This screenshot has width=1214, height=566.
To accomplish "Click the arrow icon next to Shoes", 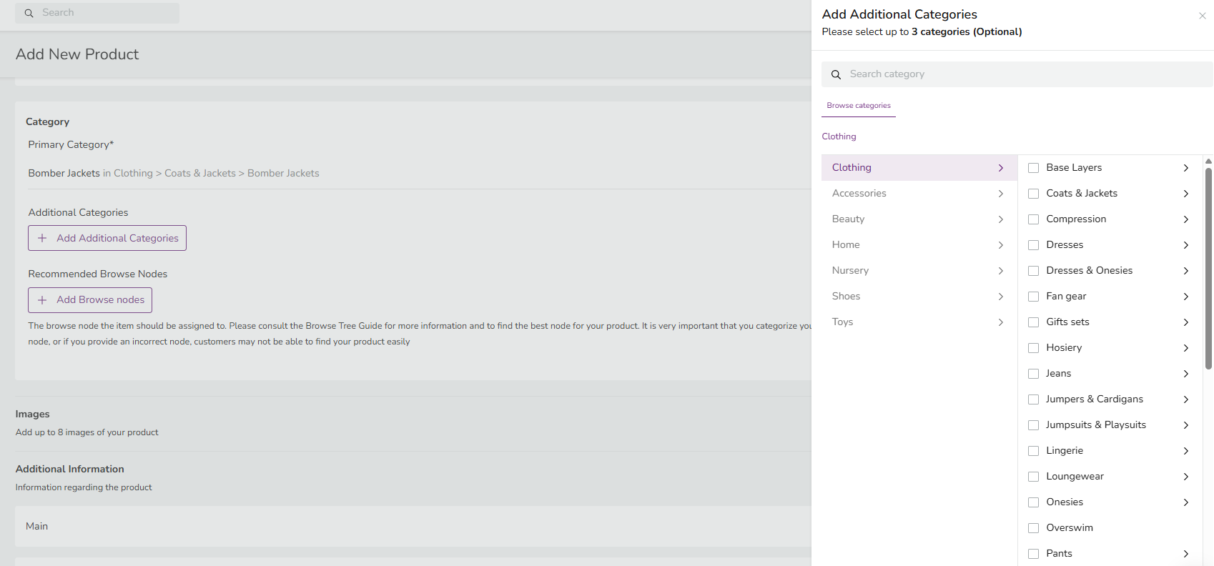I will pyautogui.click(x=1000, y=297).
